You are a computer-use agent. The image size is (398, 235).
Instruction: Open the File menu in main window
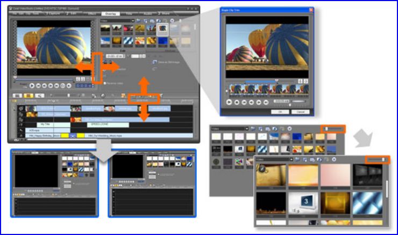pos(15,13)
